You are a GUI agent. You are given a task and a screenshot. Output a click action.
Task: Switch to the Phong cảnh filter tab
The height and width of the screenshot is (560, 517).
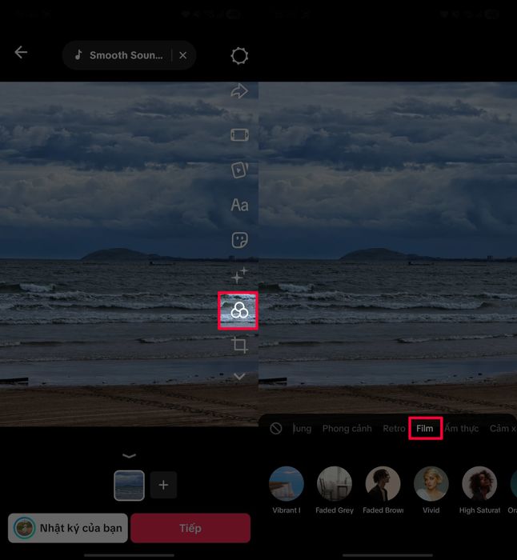click(x=347, y=428)
